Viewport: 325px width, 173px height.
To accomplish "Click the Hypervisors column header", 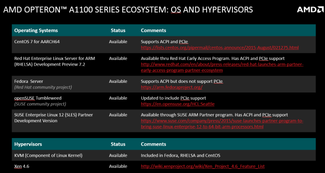I will [28, 144].
